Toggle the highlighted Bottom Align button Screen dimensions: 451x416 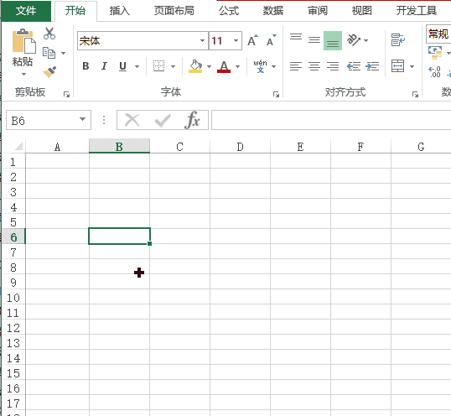click(333, 40)
